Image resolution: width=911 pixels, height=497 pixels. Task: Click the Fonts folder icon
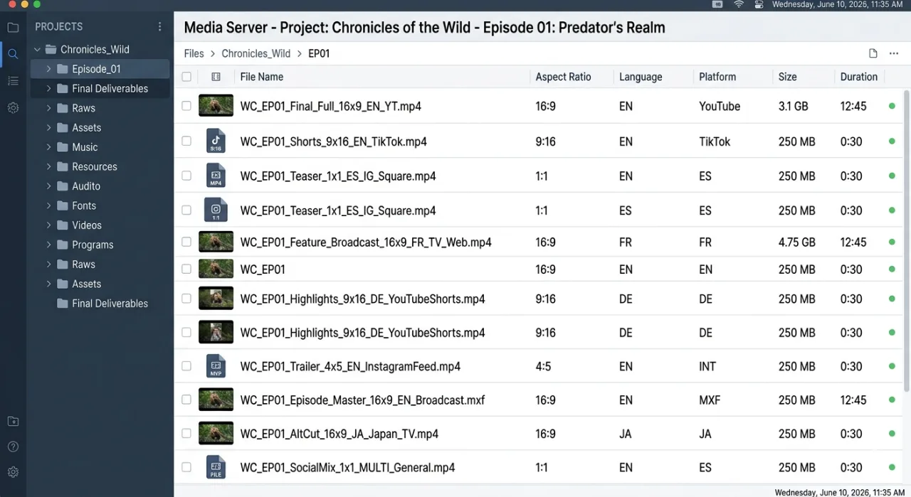(x=62, y=205)
